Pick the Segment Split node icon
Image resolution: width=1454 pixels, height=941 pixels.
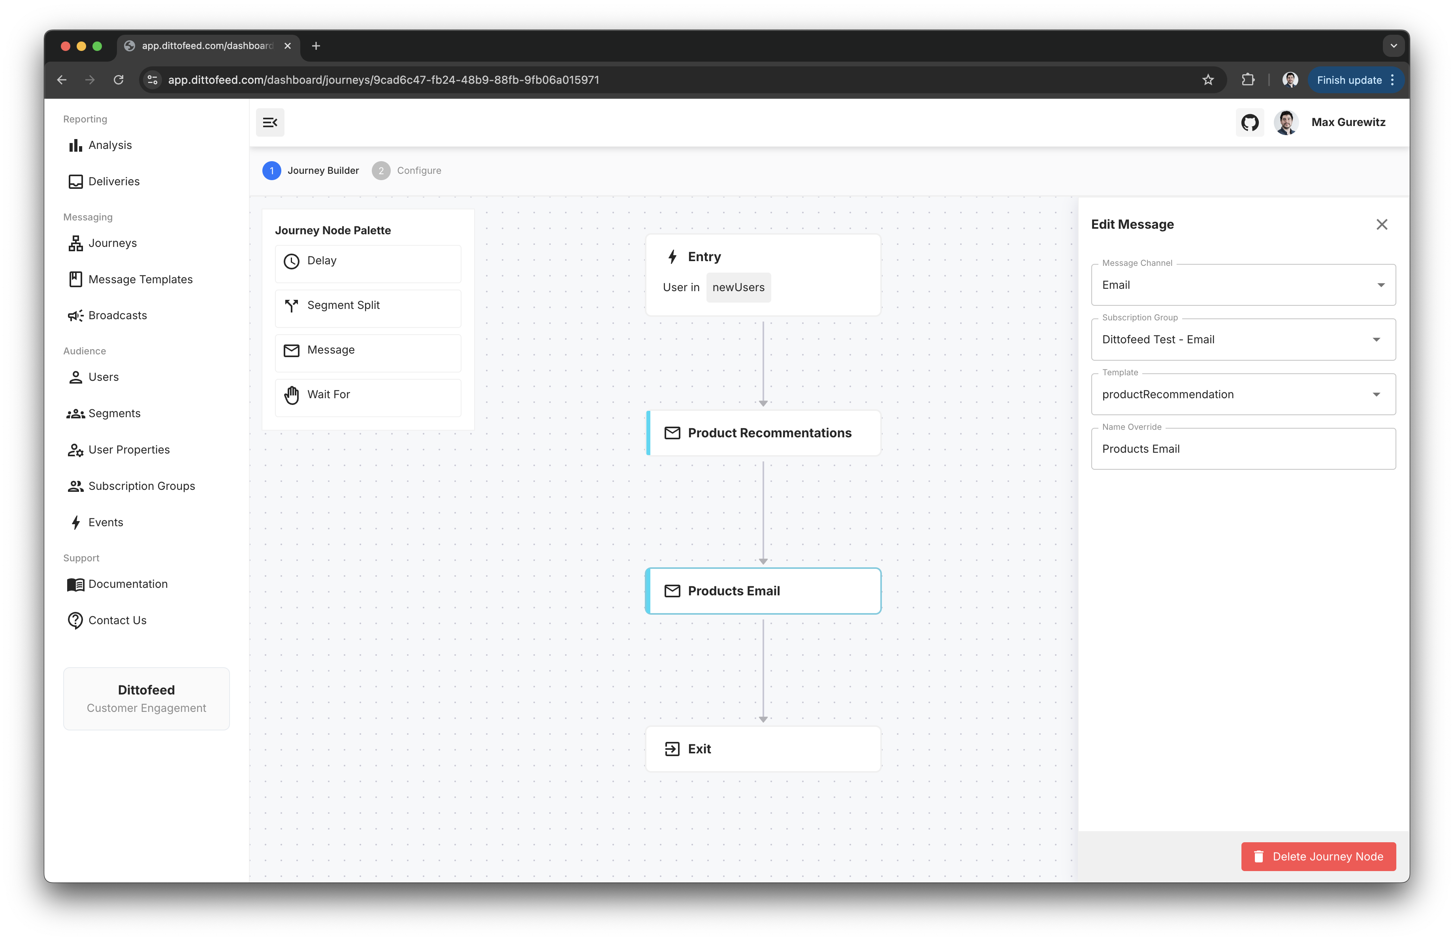coord(292,306)
